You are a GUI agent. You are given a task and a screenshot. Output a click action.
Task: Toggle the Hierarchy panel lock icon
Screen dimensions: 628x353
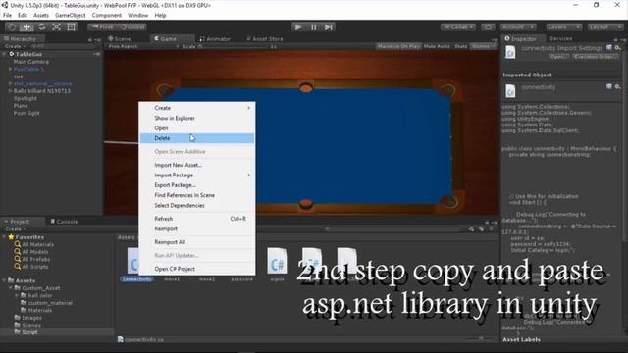(x=89, y=39)
